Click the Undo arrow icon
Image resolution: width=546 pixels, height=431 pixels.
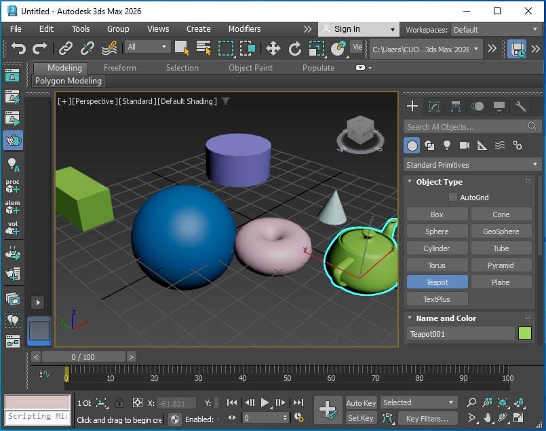click(x=18, y=48)
